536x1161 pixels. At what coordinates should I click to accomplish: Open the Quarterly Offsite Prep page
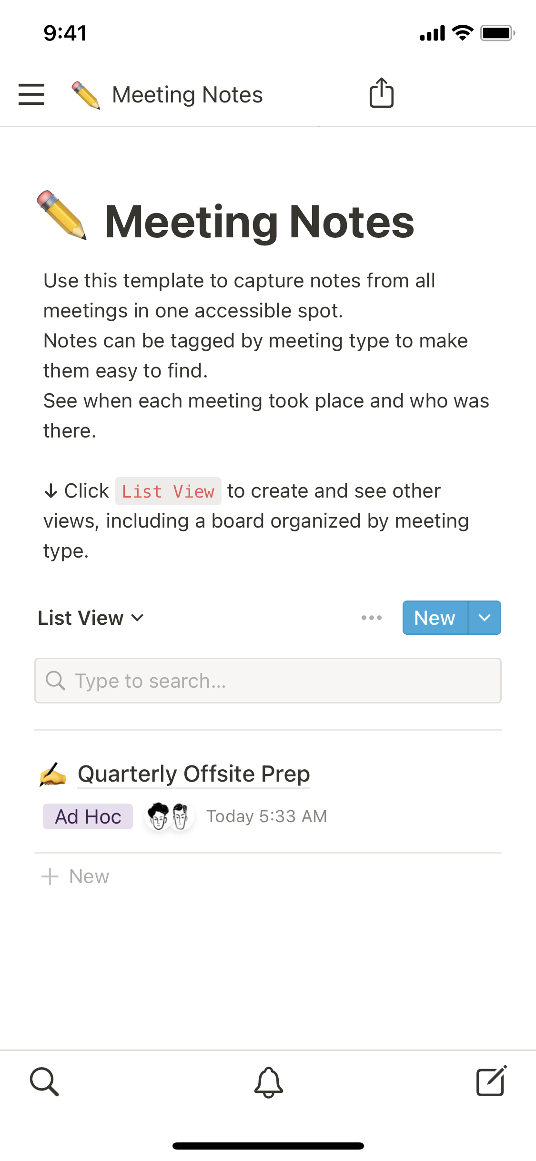click(193, 774)
